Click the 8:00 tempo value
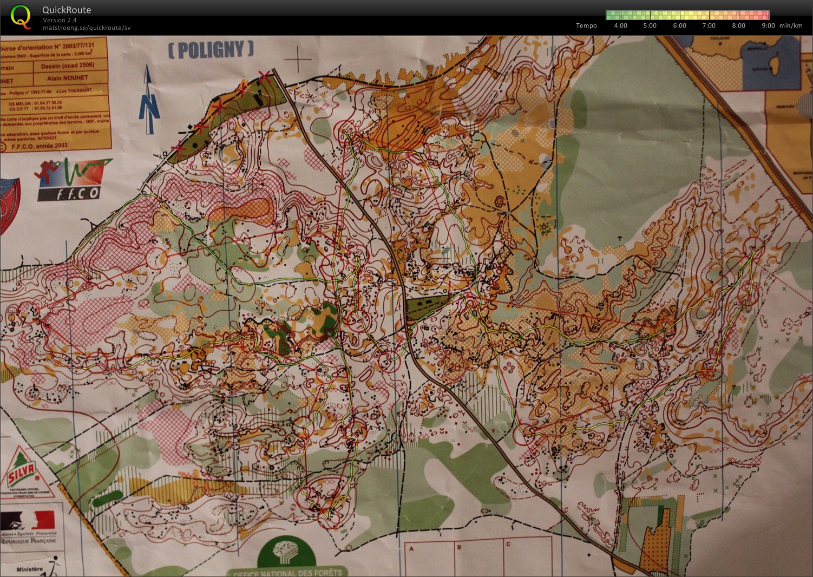Image resolution: width=813 pixels, height=577 pixels. pyautogui.click(x=738, y=25)
